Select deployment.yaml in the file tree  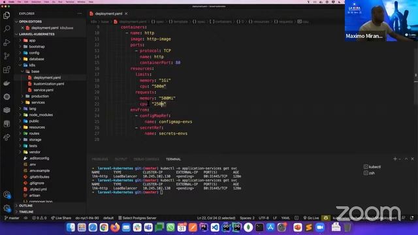point(47,78)
